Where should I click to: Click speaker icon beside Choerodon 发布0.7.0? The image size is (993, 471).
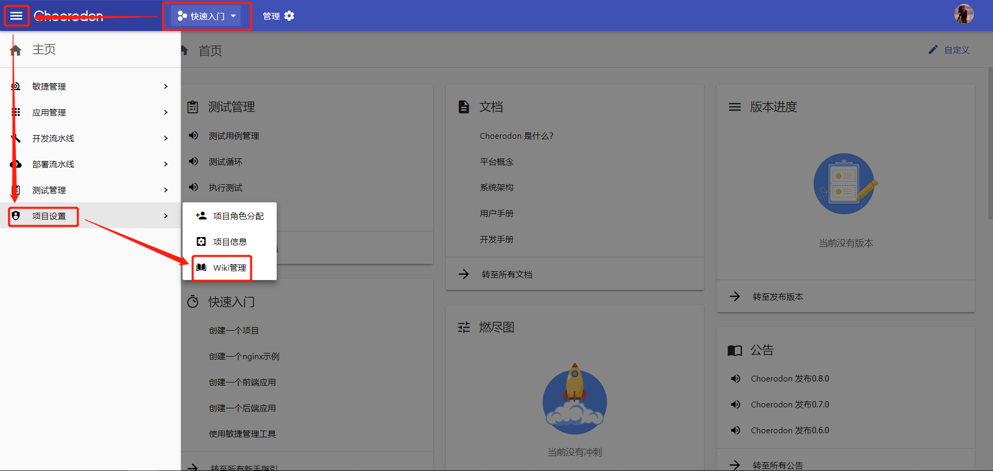[735, 404]
